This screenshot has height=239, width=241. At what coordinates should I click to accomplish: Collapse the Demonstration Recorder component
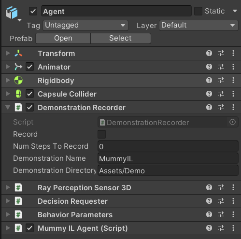coord(8,107)
